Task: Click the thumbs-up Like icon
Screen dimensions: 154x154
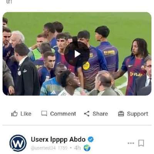Action: (14, 114)
